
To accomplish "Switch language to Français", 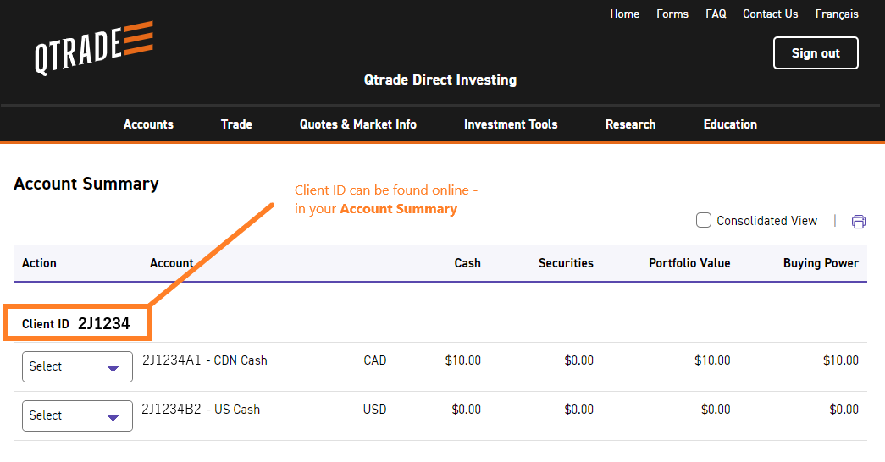I will tap(837, 14).
